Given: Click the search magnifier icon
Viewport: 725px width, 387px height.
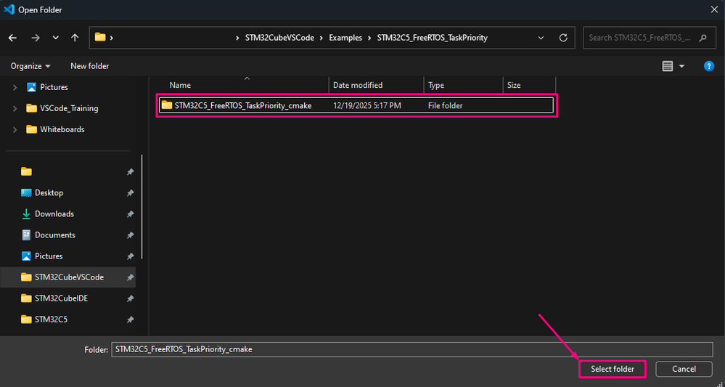Looking at the screenshot, I should pyautogui.click(x=703, y=38).
